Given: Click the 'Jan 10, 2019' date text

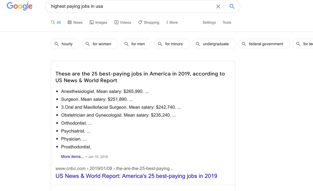Looking at the screenshot, I should (98, 157).
